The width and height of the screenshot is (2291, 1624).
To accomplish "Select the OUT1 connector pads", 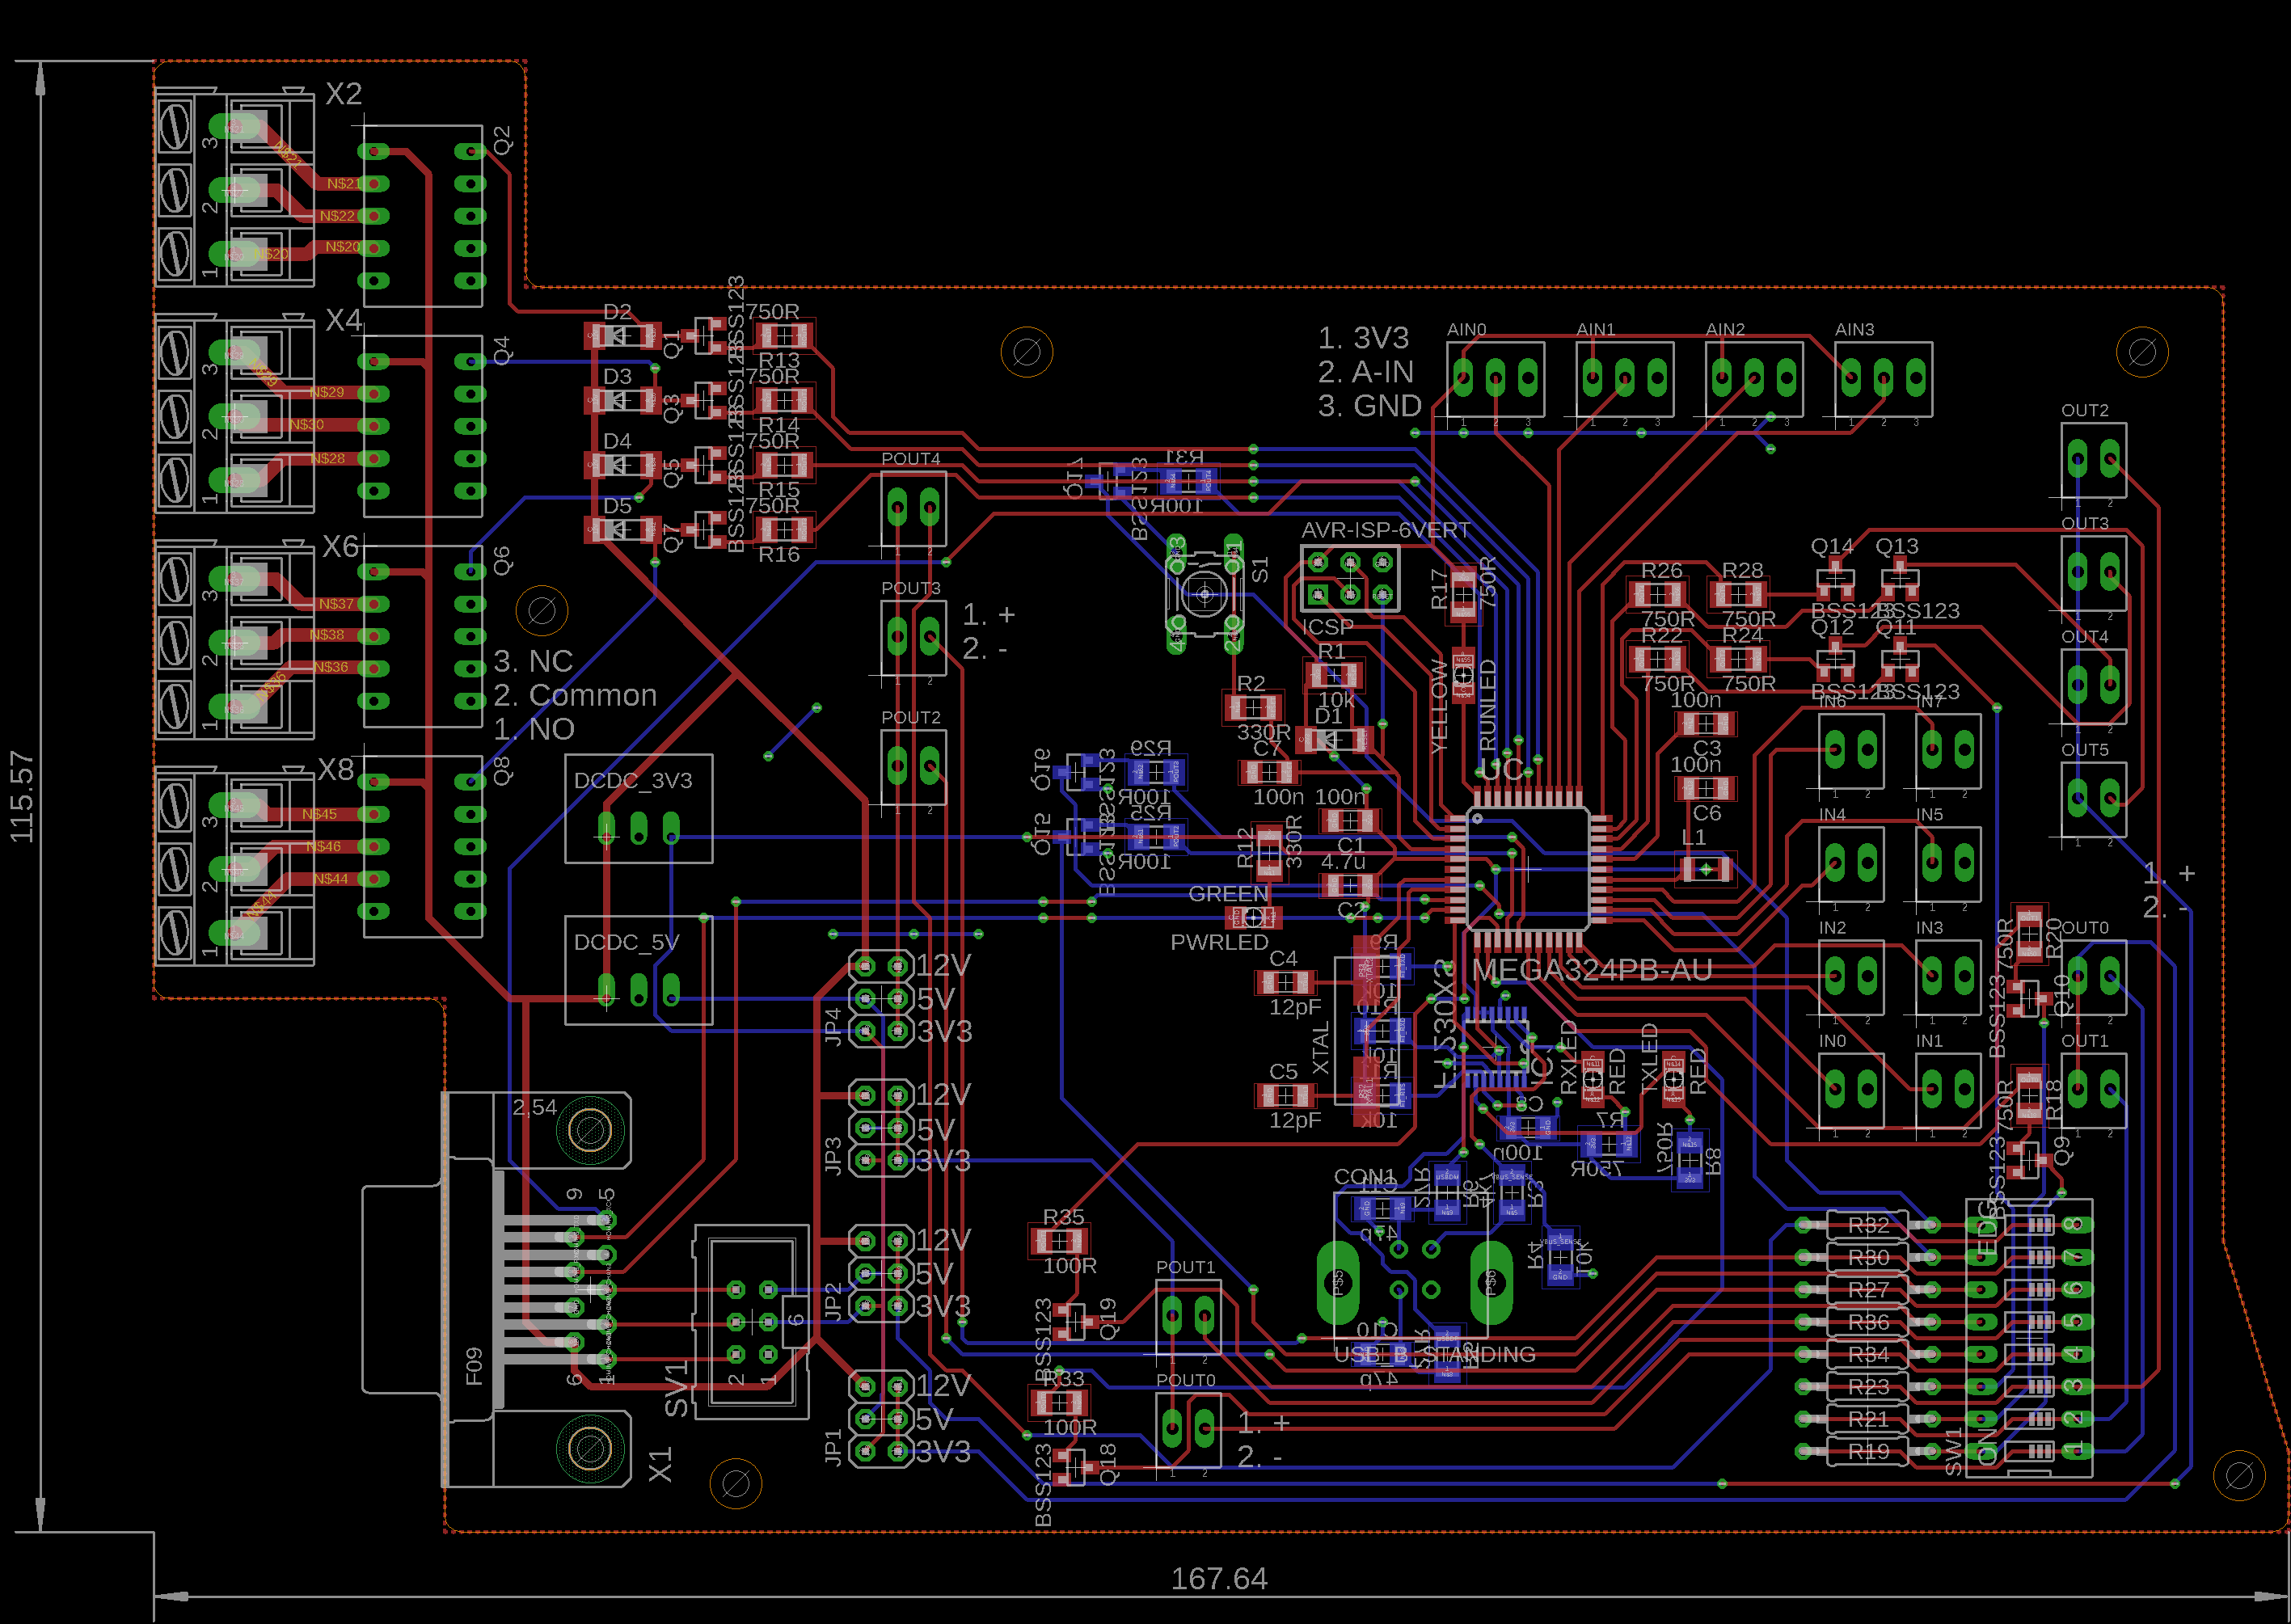I will (2093, 1090).
